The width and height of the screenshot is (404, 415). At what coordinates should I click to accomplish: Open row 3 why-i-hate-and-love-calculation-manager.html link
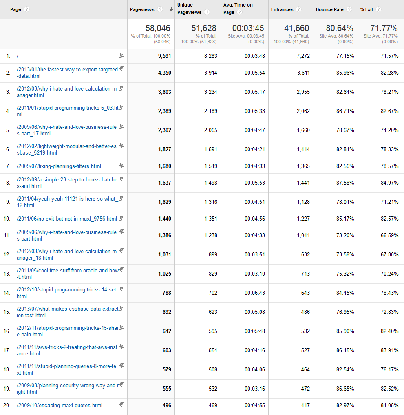pos(67,92)
